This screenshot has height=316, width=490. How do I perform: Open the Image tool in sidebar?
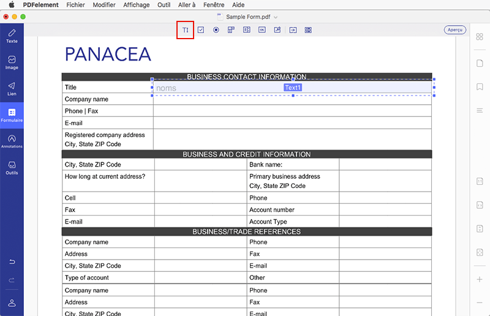click(12, 62)
